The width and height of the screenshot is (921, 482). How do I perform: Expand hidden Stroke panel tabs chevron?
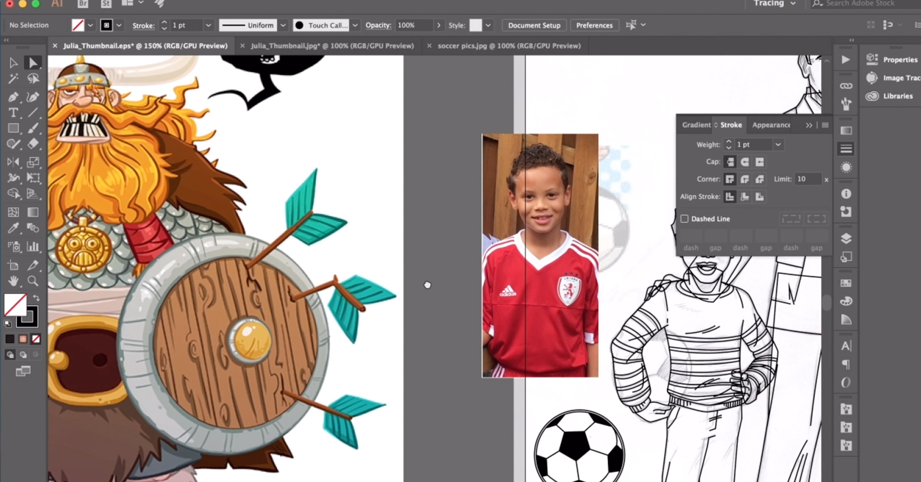(809, 125)
